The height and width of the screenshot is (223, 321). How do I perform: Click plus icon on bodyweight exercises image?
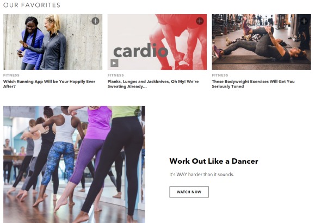click(304, 21)
